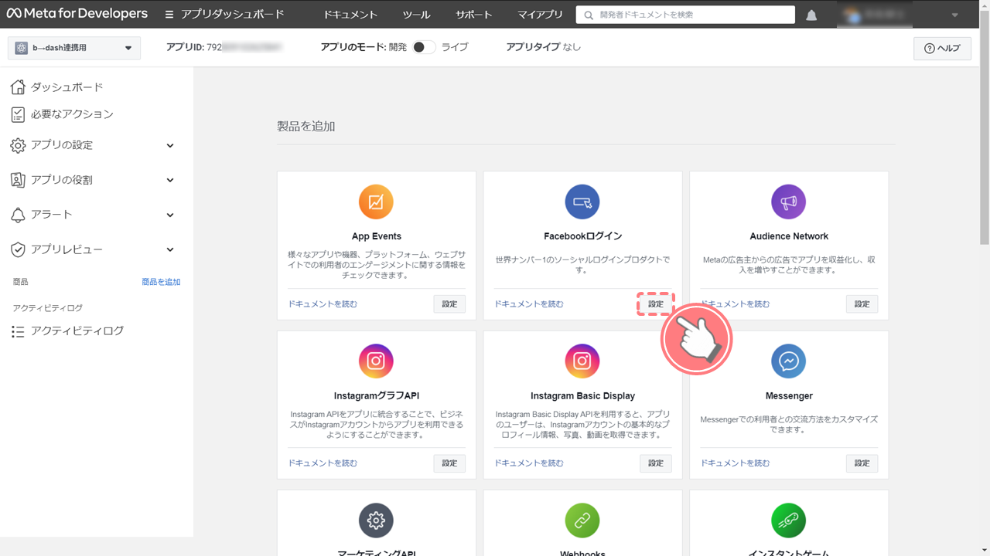The height and width of the screenshot is (556, 990).
Task: Click the アプリレビュー shield icon
Action: pos(18,249)
